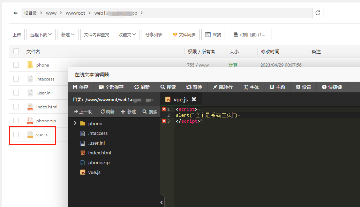Click line number 2 in the editor gutter
The height and width of the screenshot is (207, 360).
pos(168,115)
